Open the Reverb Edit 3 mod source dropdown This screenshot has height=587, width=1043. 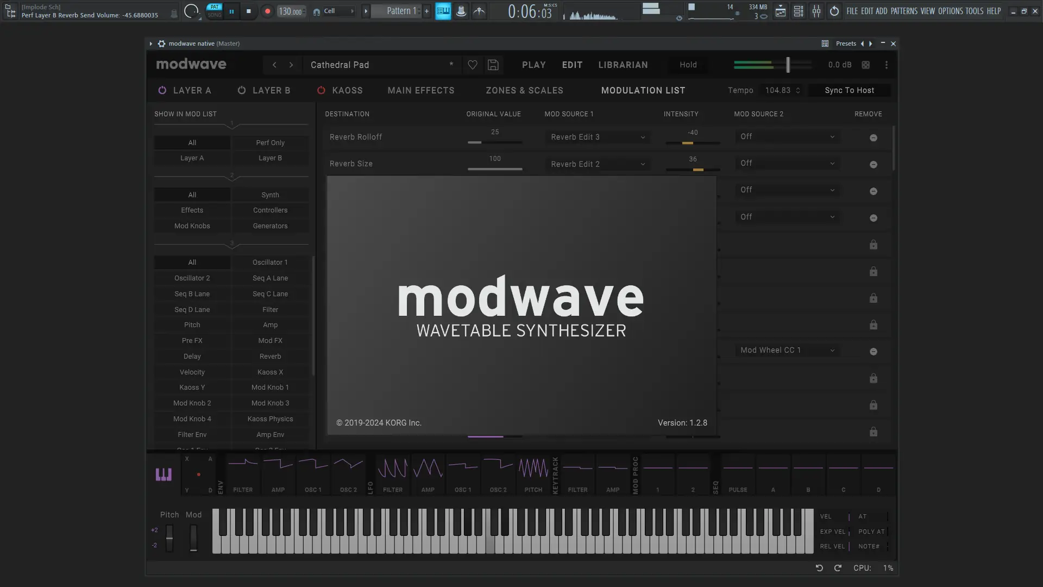coord(598,137)
